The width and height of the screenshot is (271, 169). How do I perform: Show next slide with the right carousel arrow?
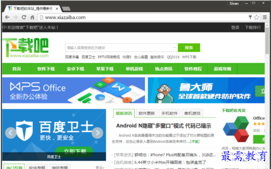(97, 133)
